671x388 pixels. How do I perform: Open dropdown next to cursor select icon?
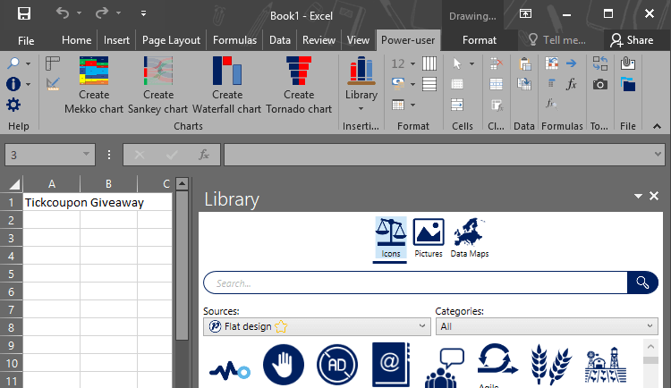point(471,63)
